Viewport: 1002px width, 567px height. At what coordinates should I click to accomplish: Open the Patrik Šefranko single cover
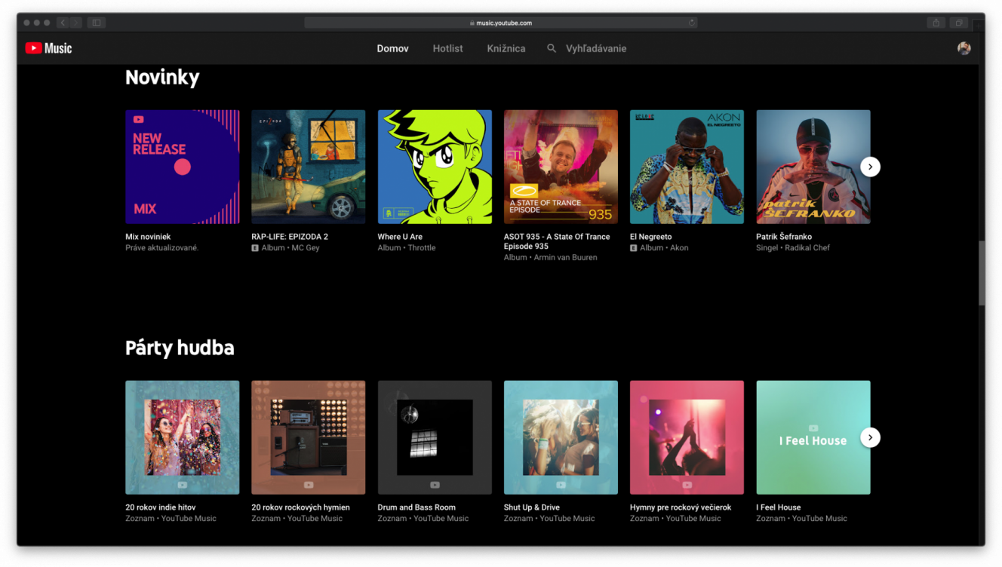pyautogui.click(x=813, y=167)
